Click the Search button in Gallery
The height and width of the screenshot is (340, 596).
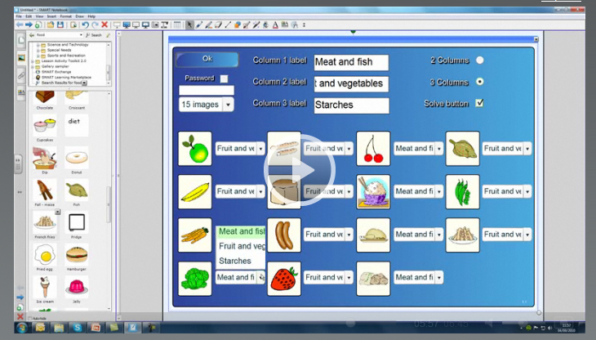point(94,35)
